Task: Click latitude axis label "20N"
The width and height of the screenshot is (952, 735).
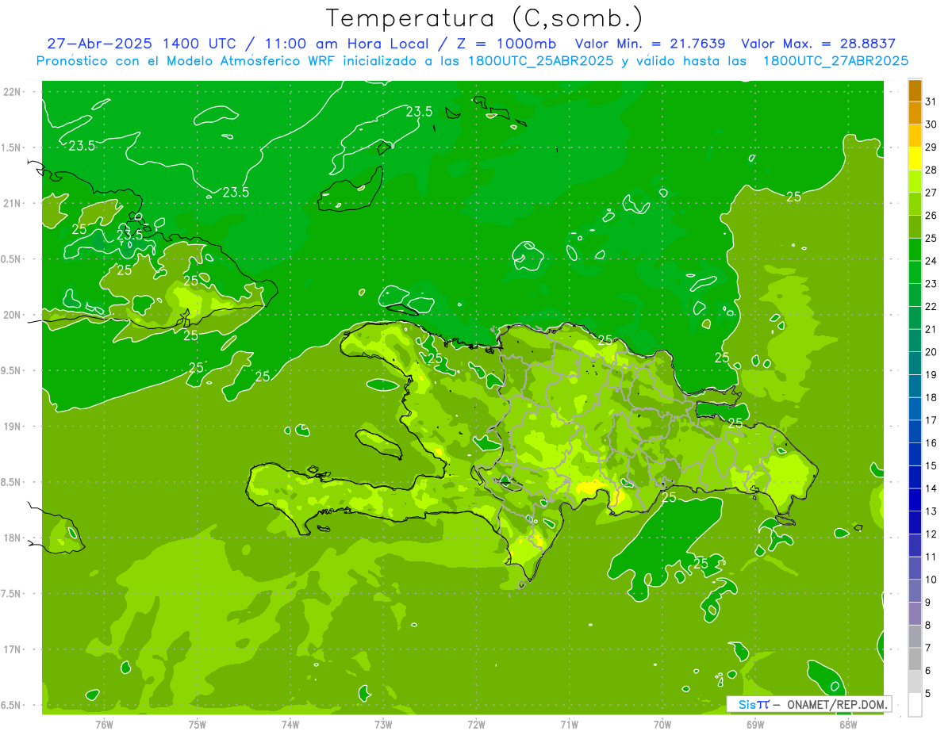Action: 13,315
